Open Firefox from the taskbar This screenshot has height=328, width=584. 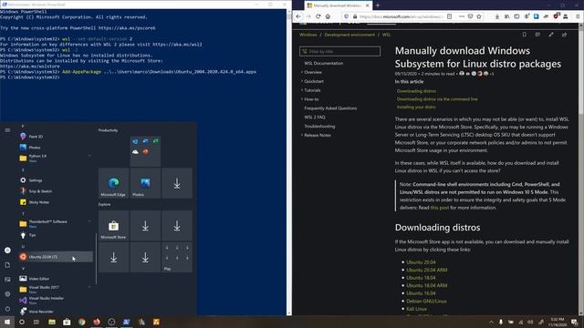coord(97,322)
